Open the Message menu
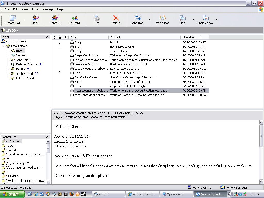The width and height of the screenshot is (264, 198). [48, 9]
